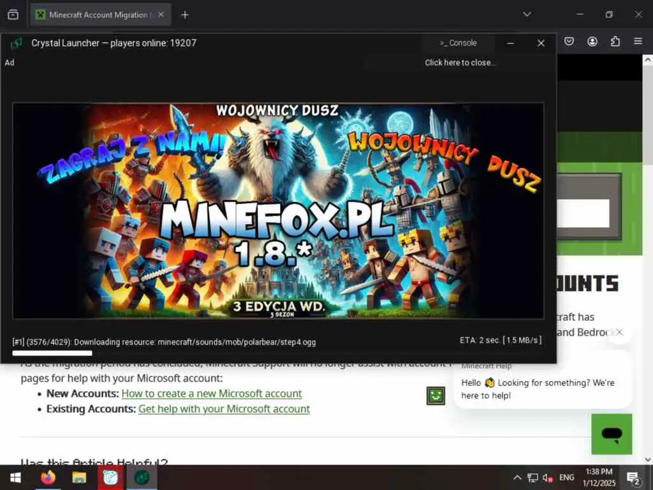
Task: Minimize the Crystal Launcher window
Action: click(510, 43)
